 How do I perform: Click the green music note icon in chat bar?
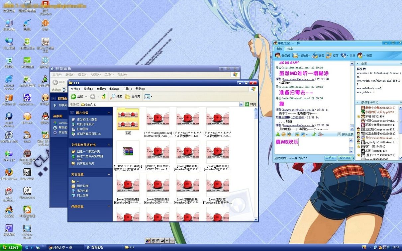click(x=314, y=134)
